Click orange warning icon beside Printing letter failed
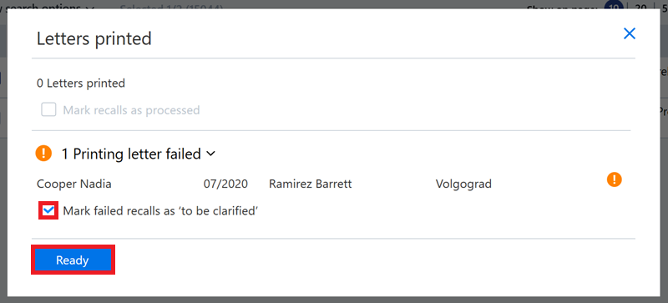 (x=43, y=154)
